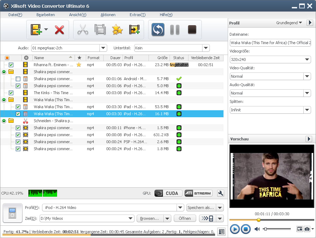Select the scissors Clip tool
Viewport: 316px width, 238px height.
pyautogui.click(x=83, y=30)
